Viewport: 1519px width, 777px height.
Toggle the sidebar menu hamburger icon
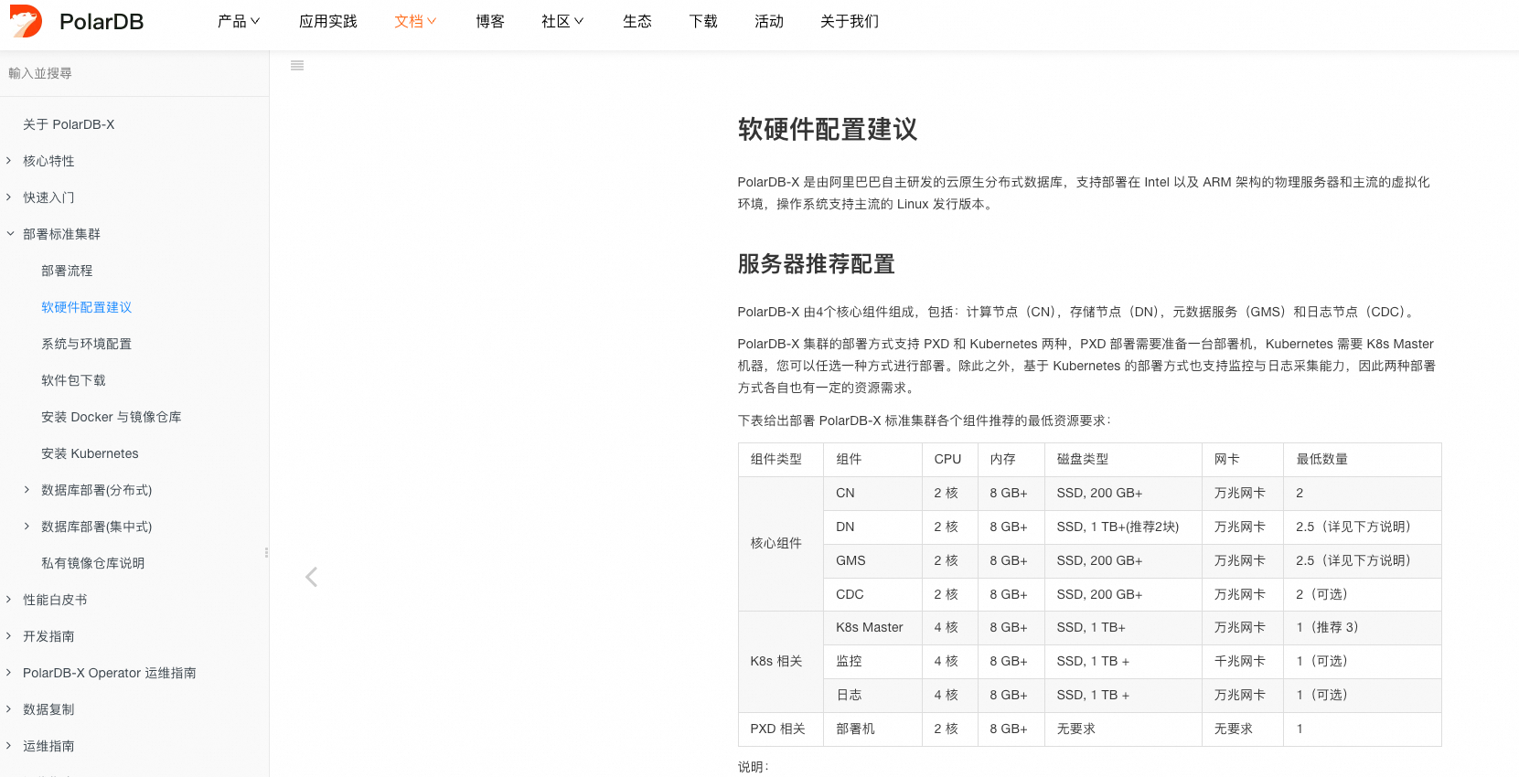click(297, 66)
